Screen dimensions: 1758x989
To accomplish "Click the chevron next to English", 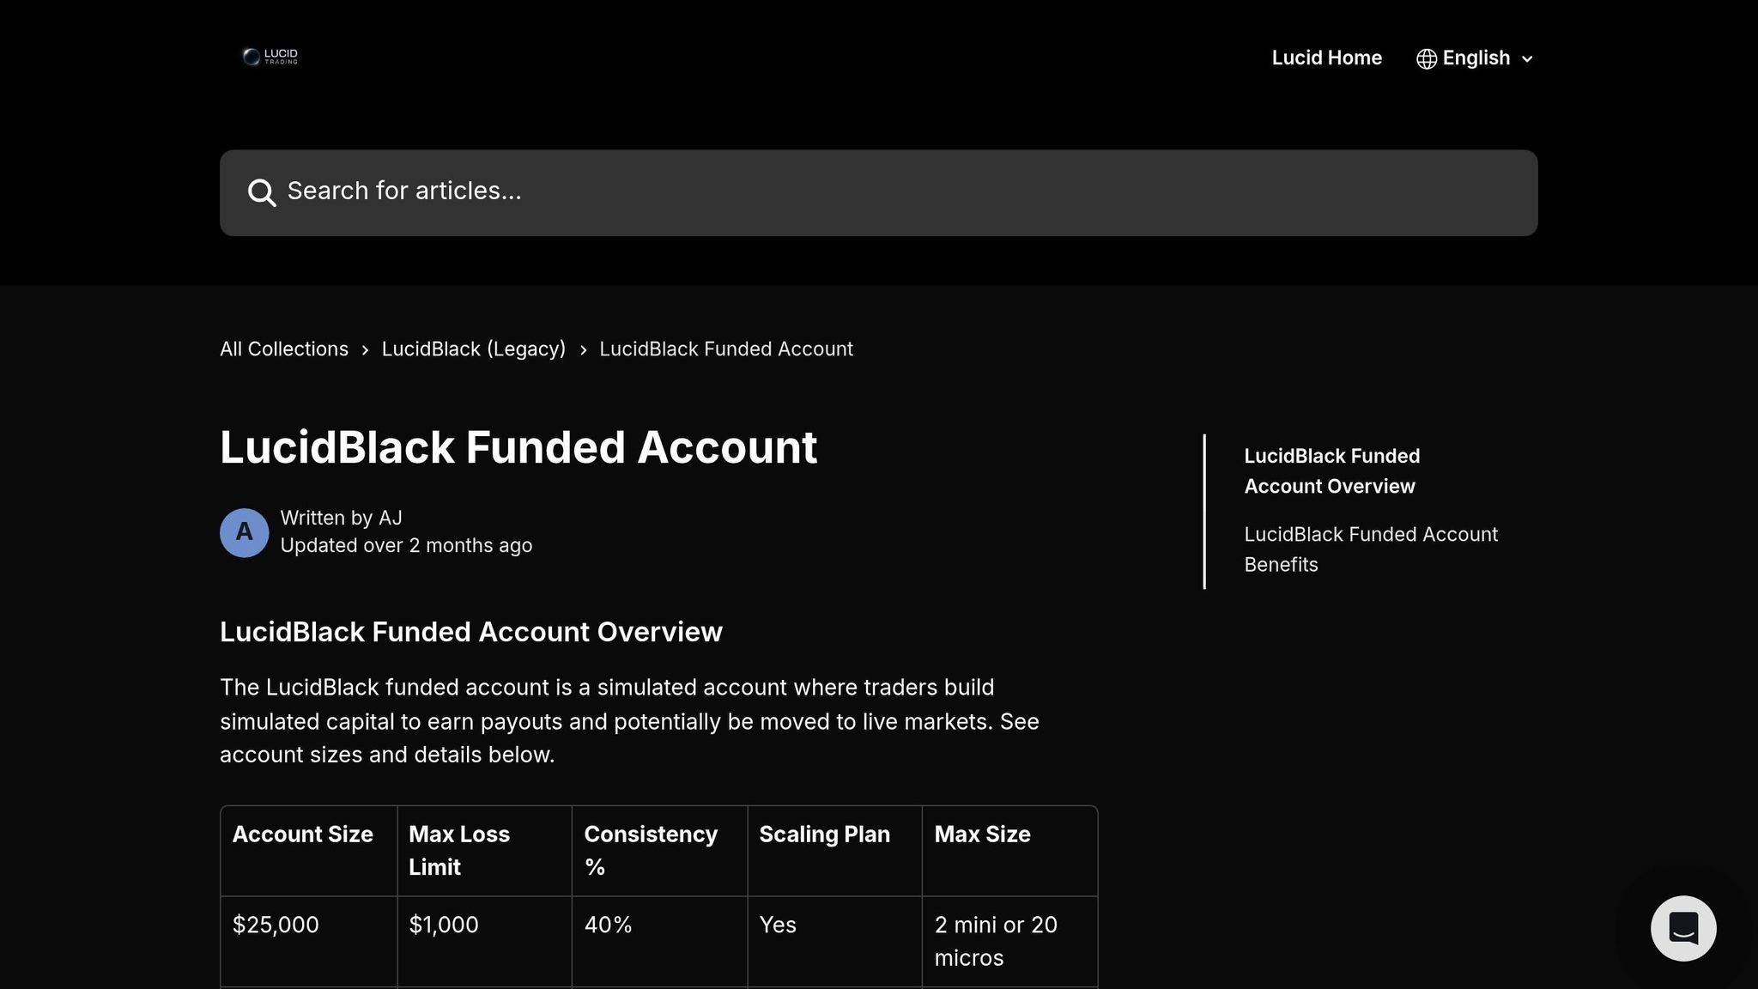I will 1527,59.
